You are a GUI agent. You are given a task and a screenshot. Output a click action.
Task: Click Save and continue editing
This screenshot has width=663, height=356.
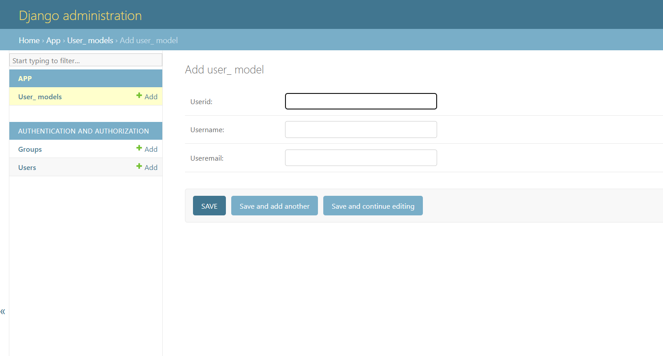[x=373, y=206]
